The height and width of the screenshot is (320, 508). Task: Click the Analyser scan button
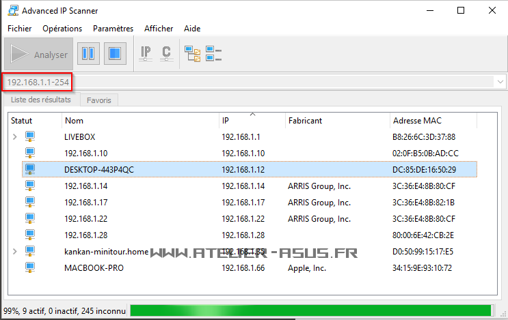tap(38, 54)
